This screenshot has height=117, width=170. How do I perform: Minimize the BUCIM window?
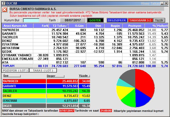[162, 3]
